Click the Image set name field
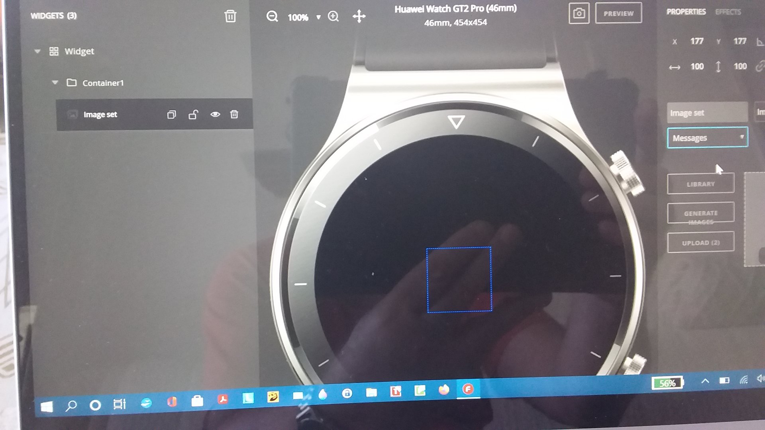 click(x=708, y=113)
